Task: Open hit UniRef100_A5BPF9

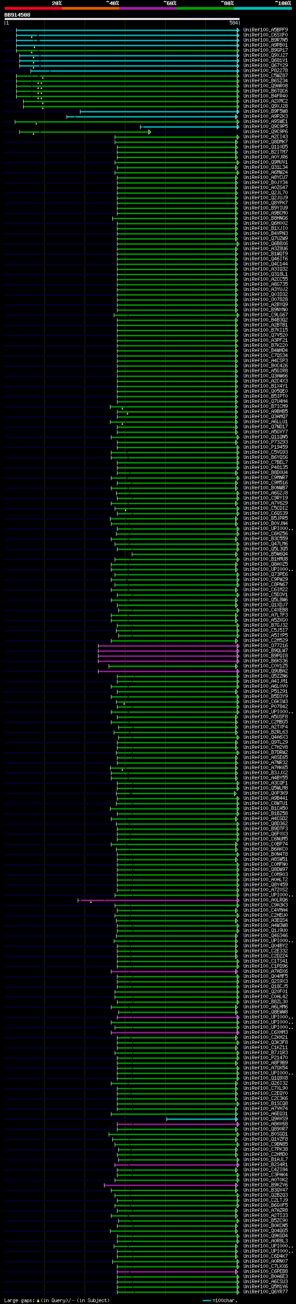Action: 265,30
